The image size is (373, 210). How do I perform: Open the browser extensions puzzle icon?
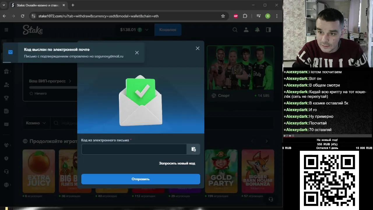(245, 16)
